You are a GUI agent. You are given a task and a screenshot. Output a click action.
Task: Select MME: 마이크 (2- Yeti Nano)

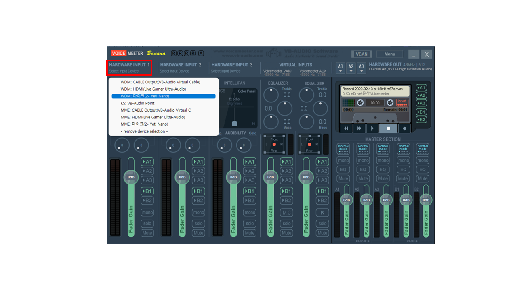[x=164, y=124]
